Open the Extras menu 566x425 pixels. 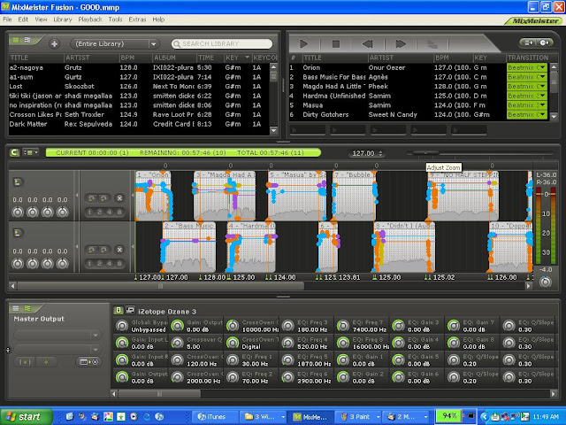137,19
